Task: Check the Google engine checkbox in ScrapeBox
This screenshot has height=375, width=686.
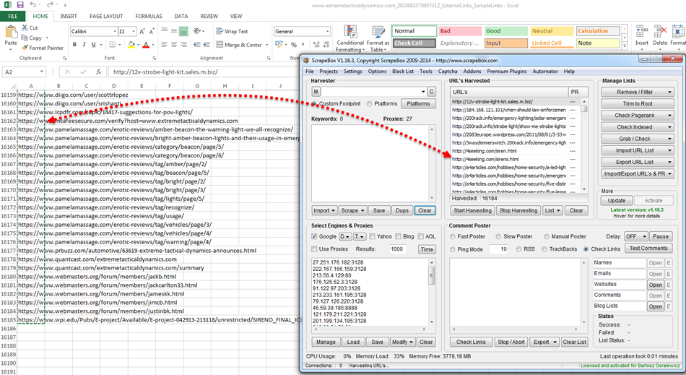Action: pos(314,236)
